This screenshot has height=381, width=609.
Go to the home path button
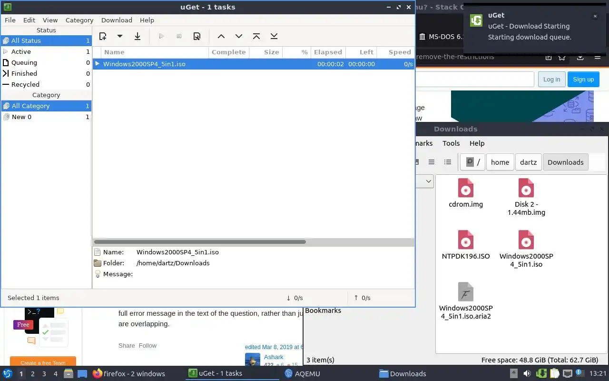(x=500, y=162)
